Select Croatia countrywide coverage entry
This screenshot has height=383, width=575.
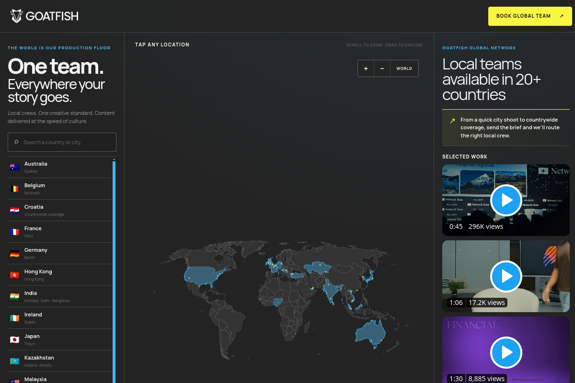(x=59, y=210)
